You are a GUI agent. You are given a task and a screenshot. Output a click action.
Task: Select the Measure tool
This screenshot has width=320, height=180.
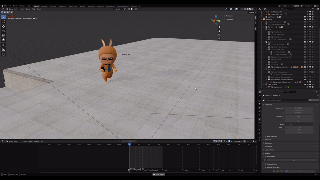point(3,49)
